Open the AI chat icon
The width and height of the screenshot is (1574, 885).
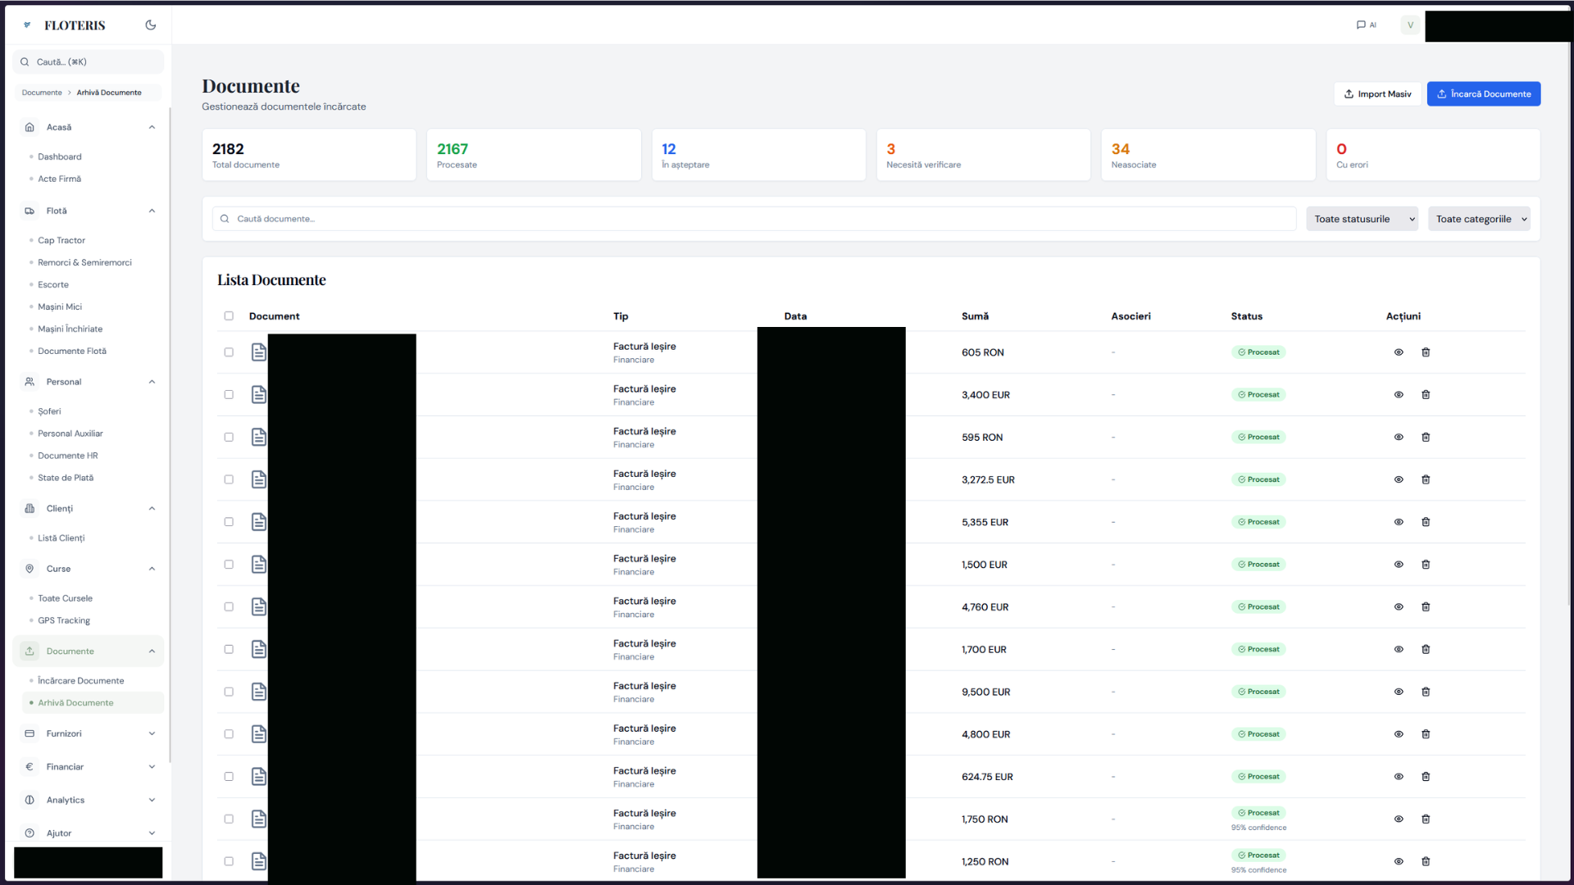(1367, 25)
